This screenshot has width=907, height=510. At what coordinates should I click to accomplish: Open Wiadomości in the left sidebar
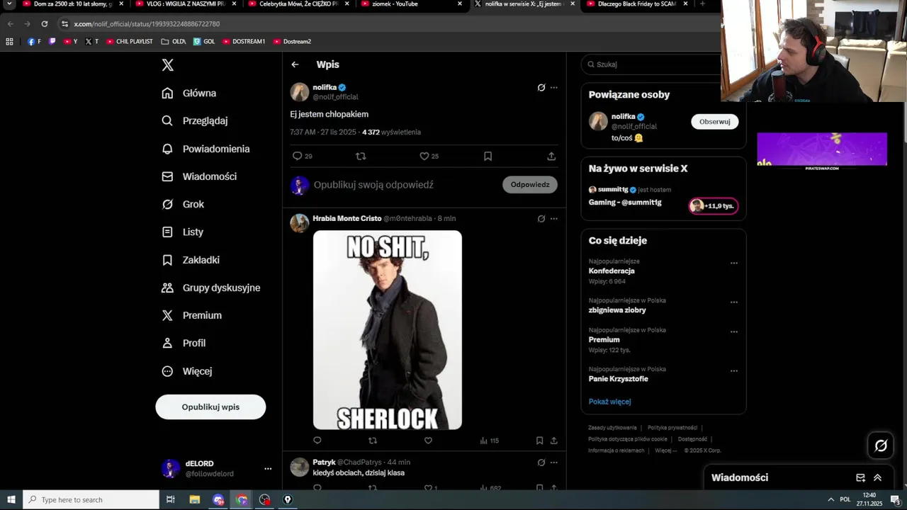(x=199, y=176)
